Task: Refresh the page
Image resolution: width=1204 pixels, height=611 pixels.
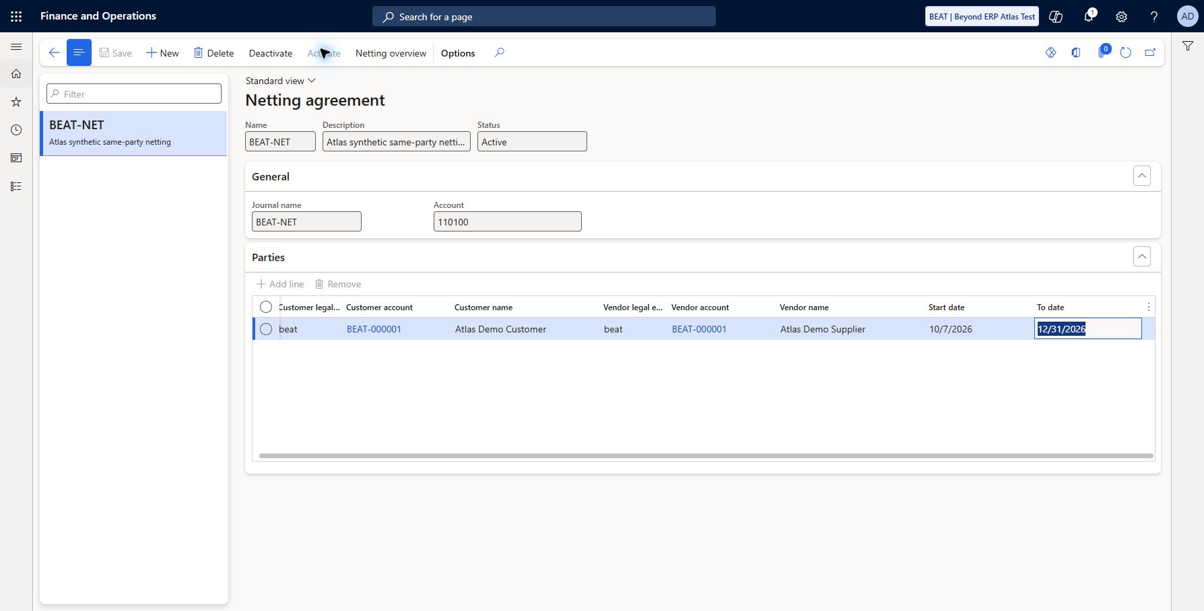Action: pos(1126,52)
